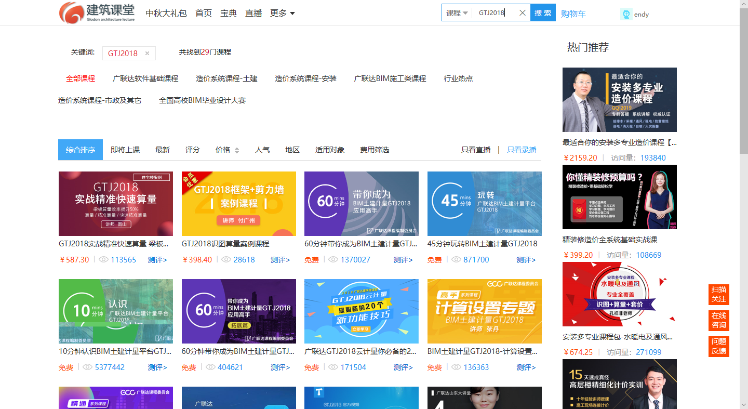Open 测评> for the 113565-view course
The width and height of the screenshot is (748, 409).
tap(157, 260)
